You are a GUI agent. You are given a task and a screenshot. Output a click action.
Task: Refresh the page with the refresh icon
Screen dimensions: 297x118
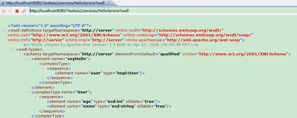[x=24, y=11]
